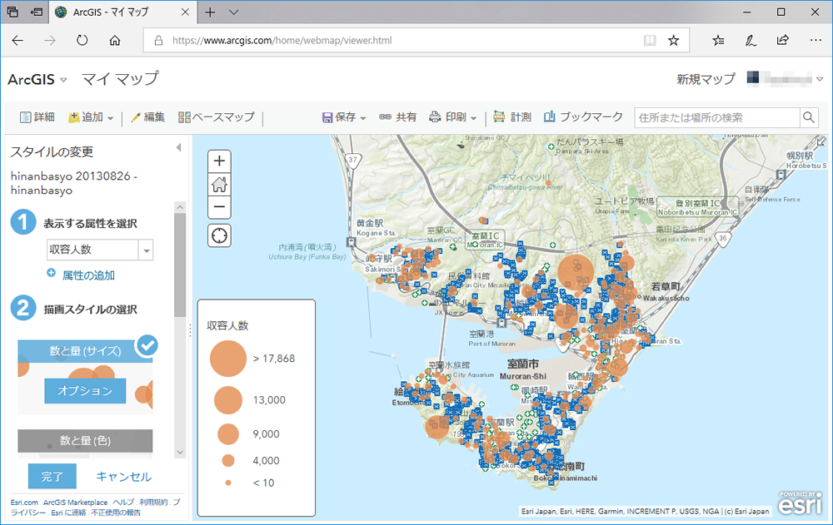Open the Esri に連絡 contact link

pyautogui.click(x=68, y=513)
